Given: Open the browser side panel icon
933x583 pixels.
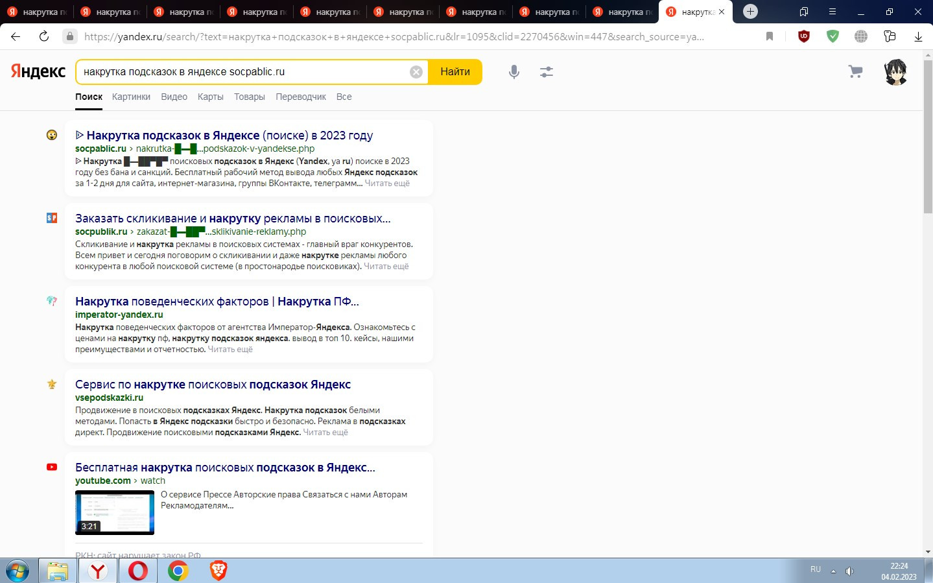Looking at the screenshot, I should tap(890, 36).
